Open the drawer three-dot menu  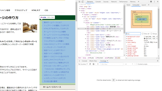pyautogui.click(x=79, y=61)
